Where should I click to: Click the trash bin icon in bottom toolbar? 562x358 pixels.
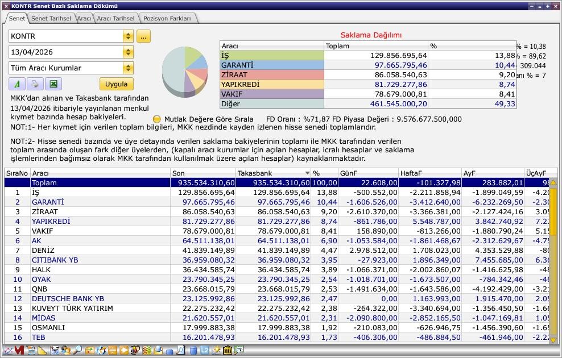(228, 351)
